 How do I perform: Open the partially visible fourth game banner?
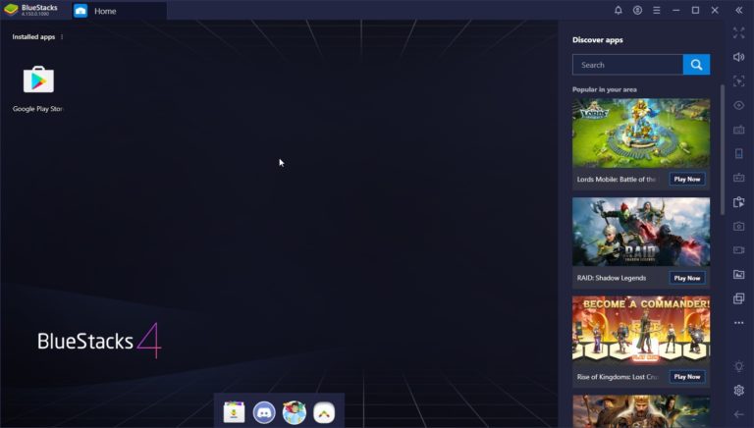coord(641,411)
